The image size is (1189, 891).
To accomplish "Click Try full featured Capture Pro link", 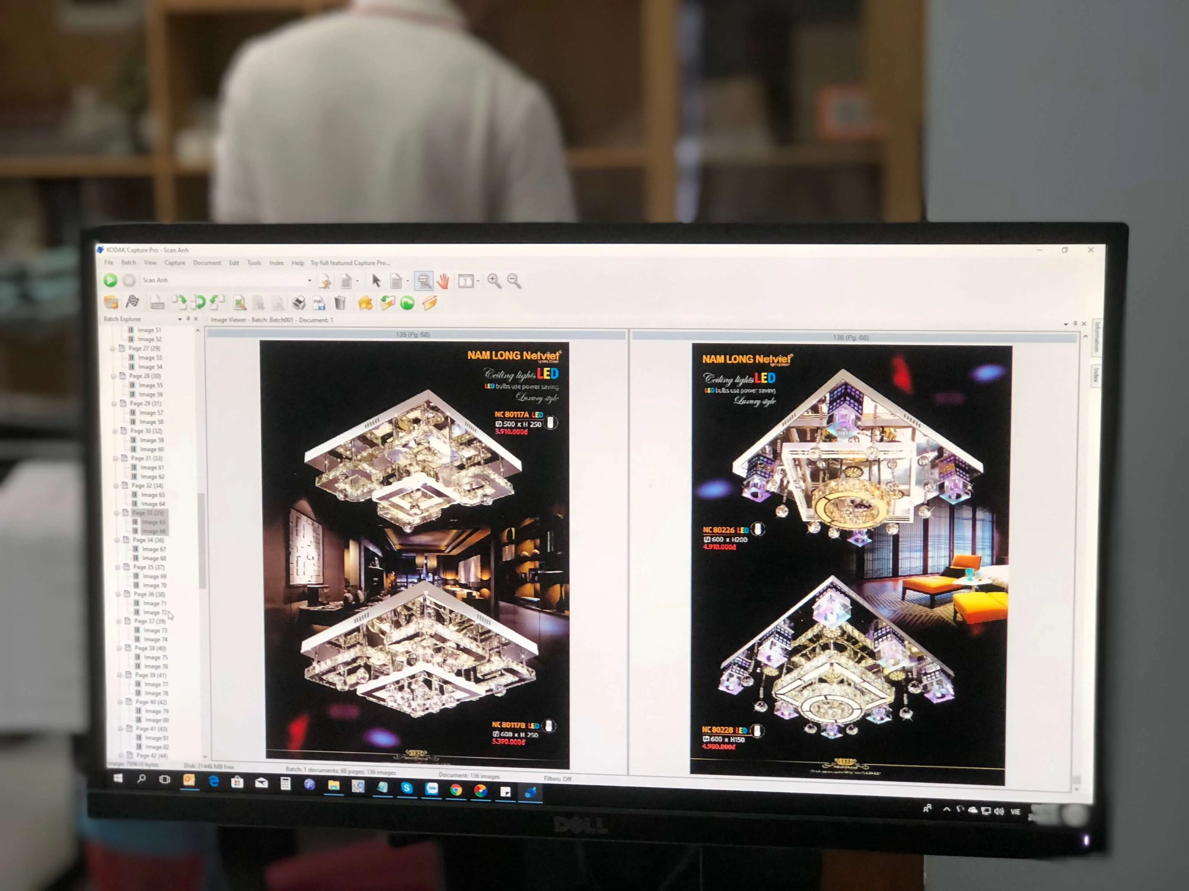I will 350,263.
